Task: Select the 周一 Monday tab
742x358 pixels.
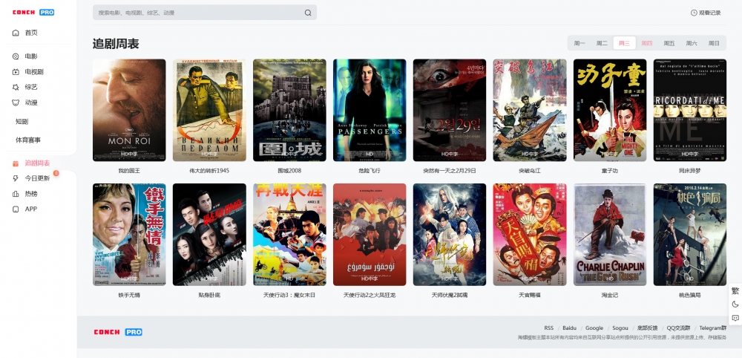Action: click(580, 43)
